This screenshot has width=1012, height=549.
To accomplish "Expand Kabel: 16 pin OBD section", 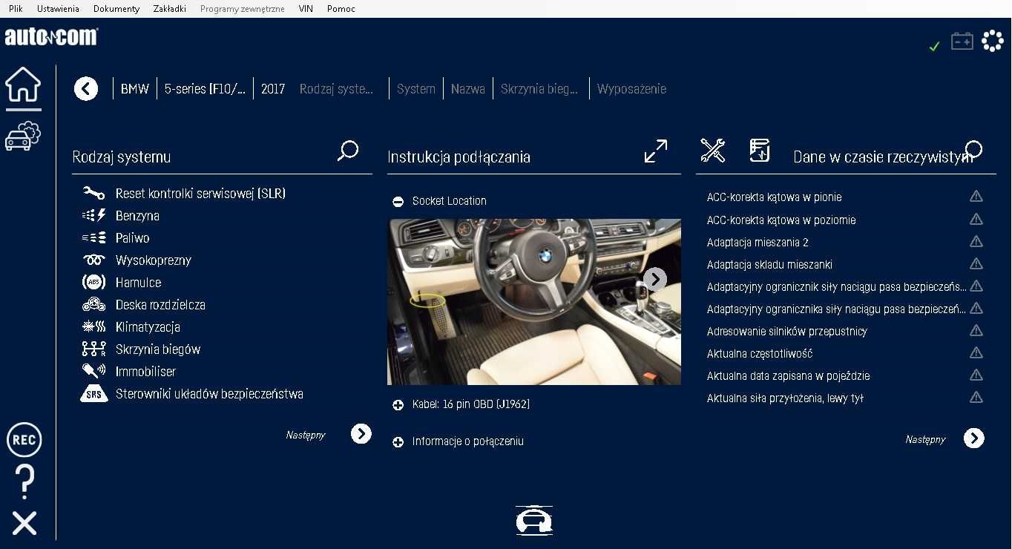I will coord(398,405).
